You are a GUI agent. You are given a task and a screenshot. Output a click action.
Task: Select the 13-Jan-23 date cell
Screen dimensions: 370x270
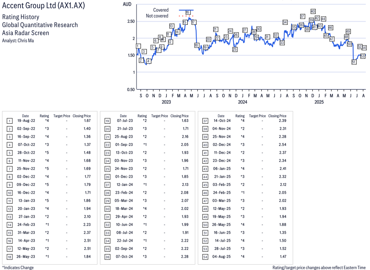pos(27,201)
